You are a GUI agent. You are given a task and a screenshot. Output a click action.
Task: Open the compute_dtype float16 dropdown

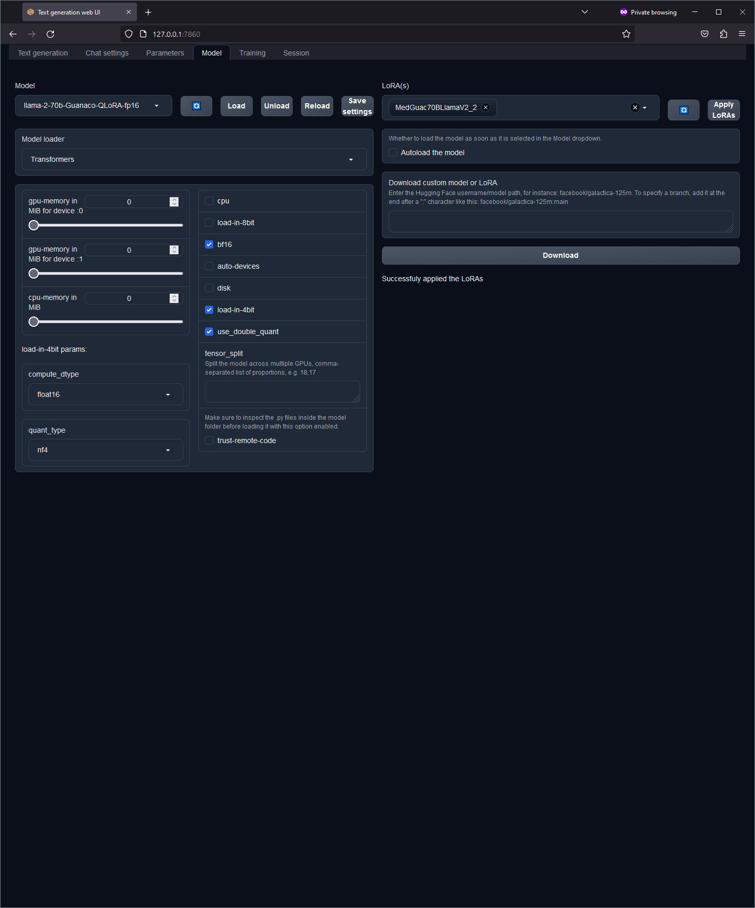(106, 394)
